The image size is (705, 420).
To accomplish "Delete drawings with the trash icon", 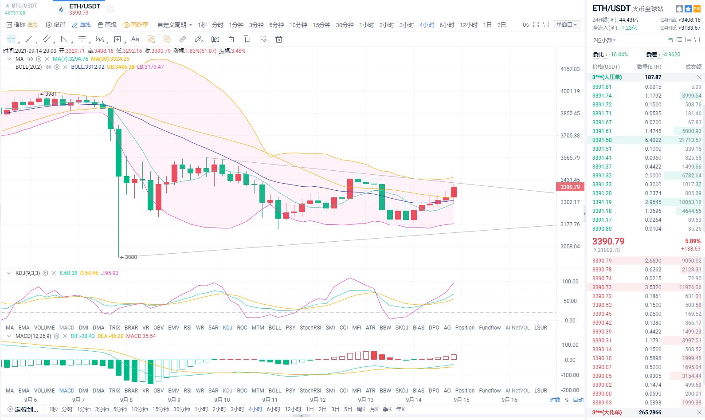I will [x=279, y=39].
